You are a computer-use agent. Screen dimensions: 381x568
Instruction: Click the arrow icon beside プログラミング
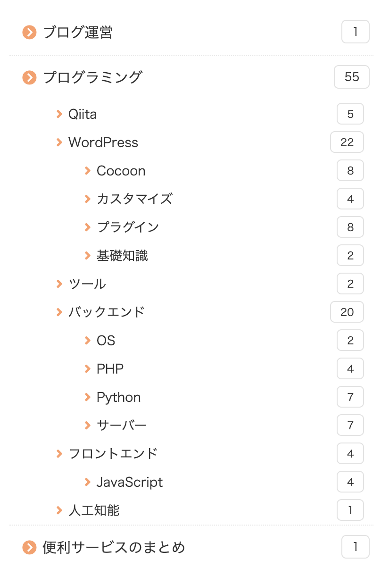pyautogui.click(x=29, y=77)
